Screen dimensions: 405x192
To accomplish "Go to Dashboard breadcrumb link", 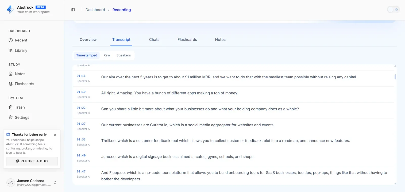I will [x=95, y=10].
